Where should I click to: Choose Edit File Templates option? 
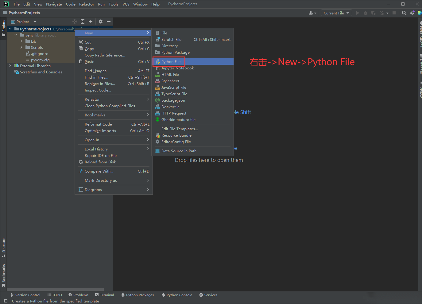click(193, 129)
